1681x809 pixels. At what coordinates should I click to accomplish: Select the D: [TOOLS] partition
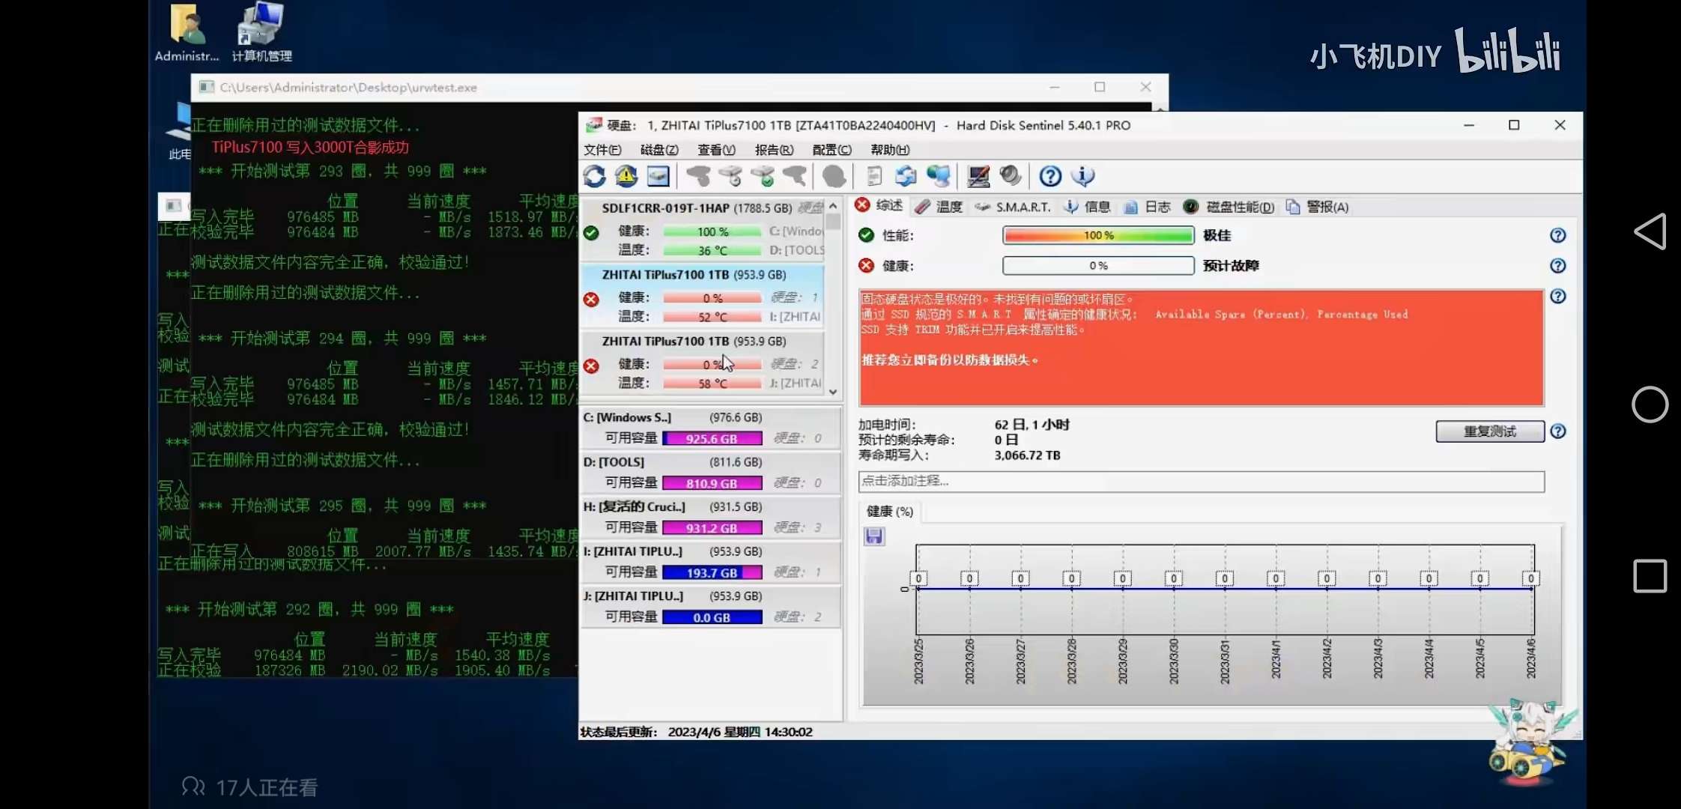point(711,473)
